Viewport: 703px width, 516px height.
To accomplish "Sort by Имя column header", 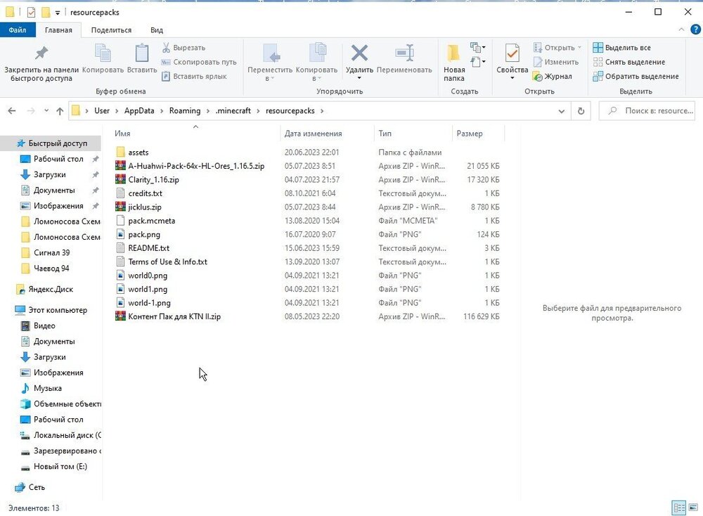I will (x=122, y=134).
